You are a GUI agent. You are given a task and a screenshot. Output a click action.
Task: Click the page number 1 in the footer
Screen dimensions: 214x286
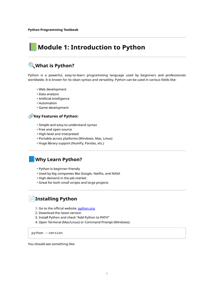click(x=107, y=274)
